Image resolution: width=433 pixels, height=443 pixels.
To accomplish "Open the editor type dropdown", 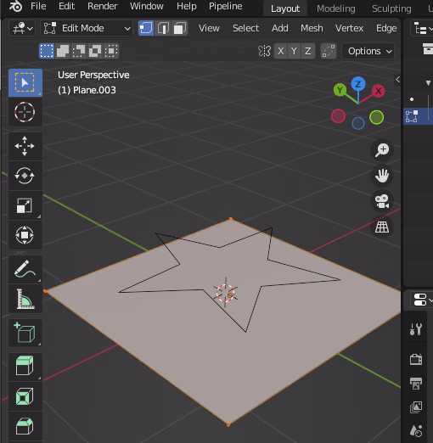I will (22, 28).
